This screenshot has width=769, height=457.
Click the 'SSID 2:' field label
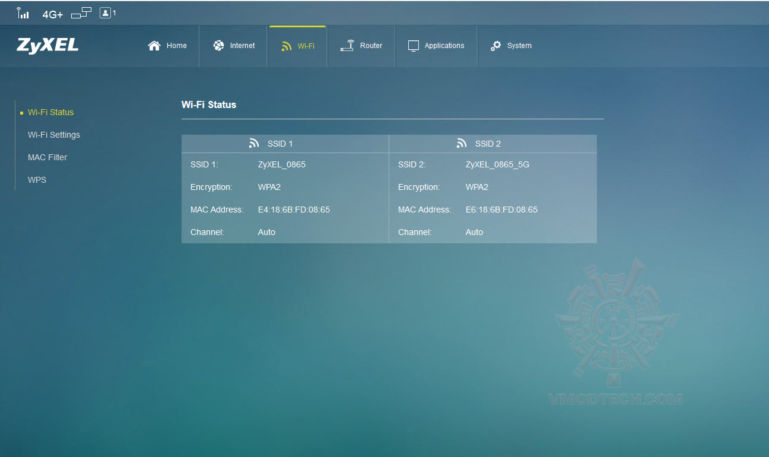[x=412, y=164]
